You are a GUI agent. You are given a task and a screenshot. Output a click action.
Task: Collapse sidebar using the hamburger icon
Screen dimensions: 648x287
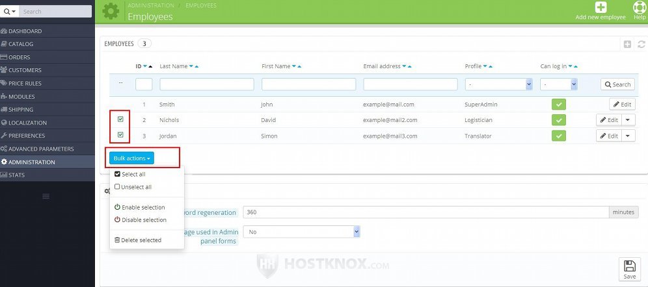[46, 196]
